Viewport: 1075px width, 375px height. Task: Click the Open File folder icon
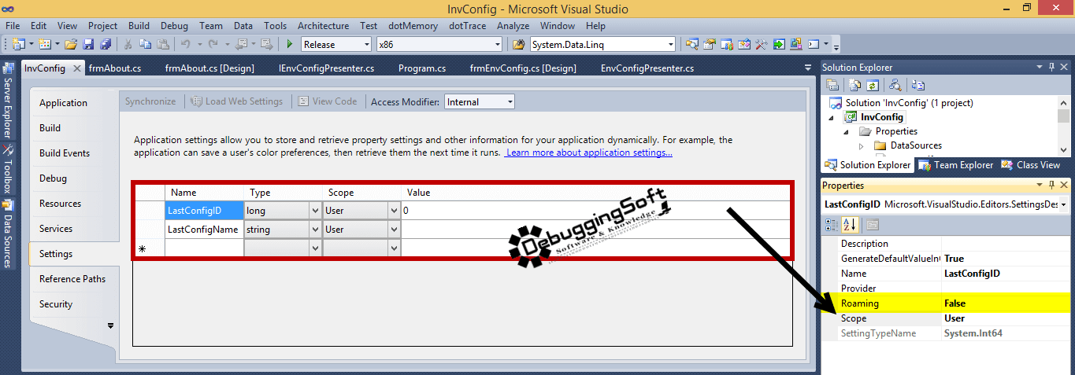point(71,44)
